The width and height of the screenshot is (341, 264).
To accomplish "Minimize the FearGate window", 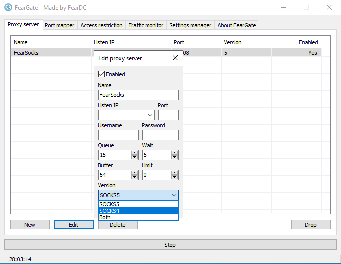I will click(284, 7).
